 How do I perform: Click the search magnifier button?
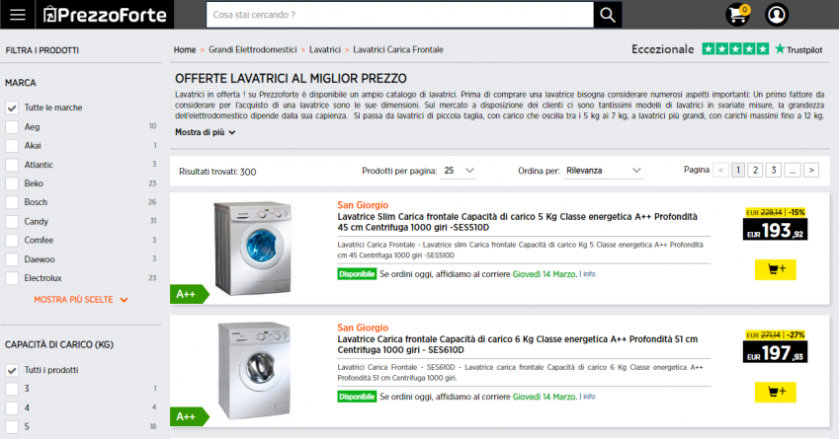(x=608, y=15)
